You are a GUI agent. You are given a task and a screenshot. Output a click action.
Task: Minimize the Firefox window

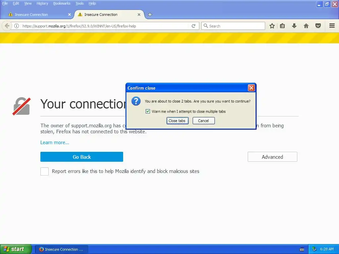point(319,4)
